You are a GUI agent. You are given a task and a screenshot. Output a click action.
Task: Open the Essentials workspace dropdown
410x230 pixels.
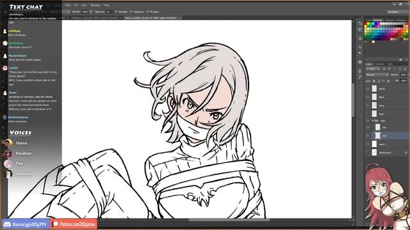[397, 12]
